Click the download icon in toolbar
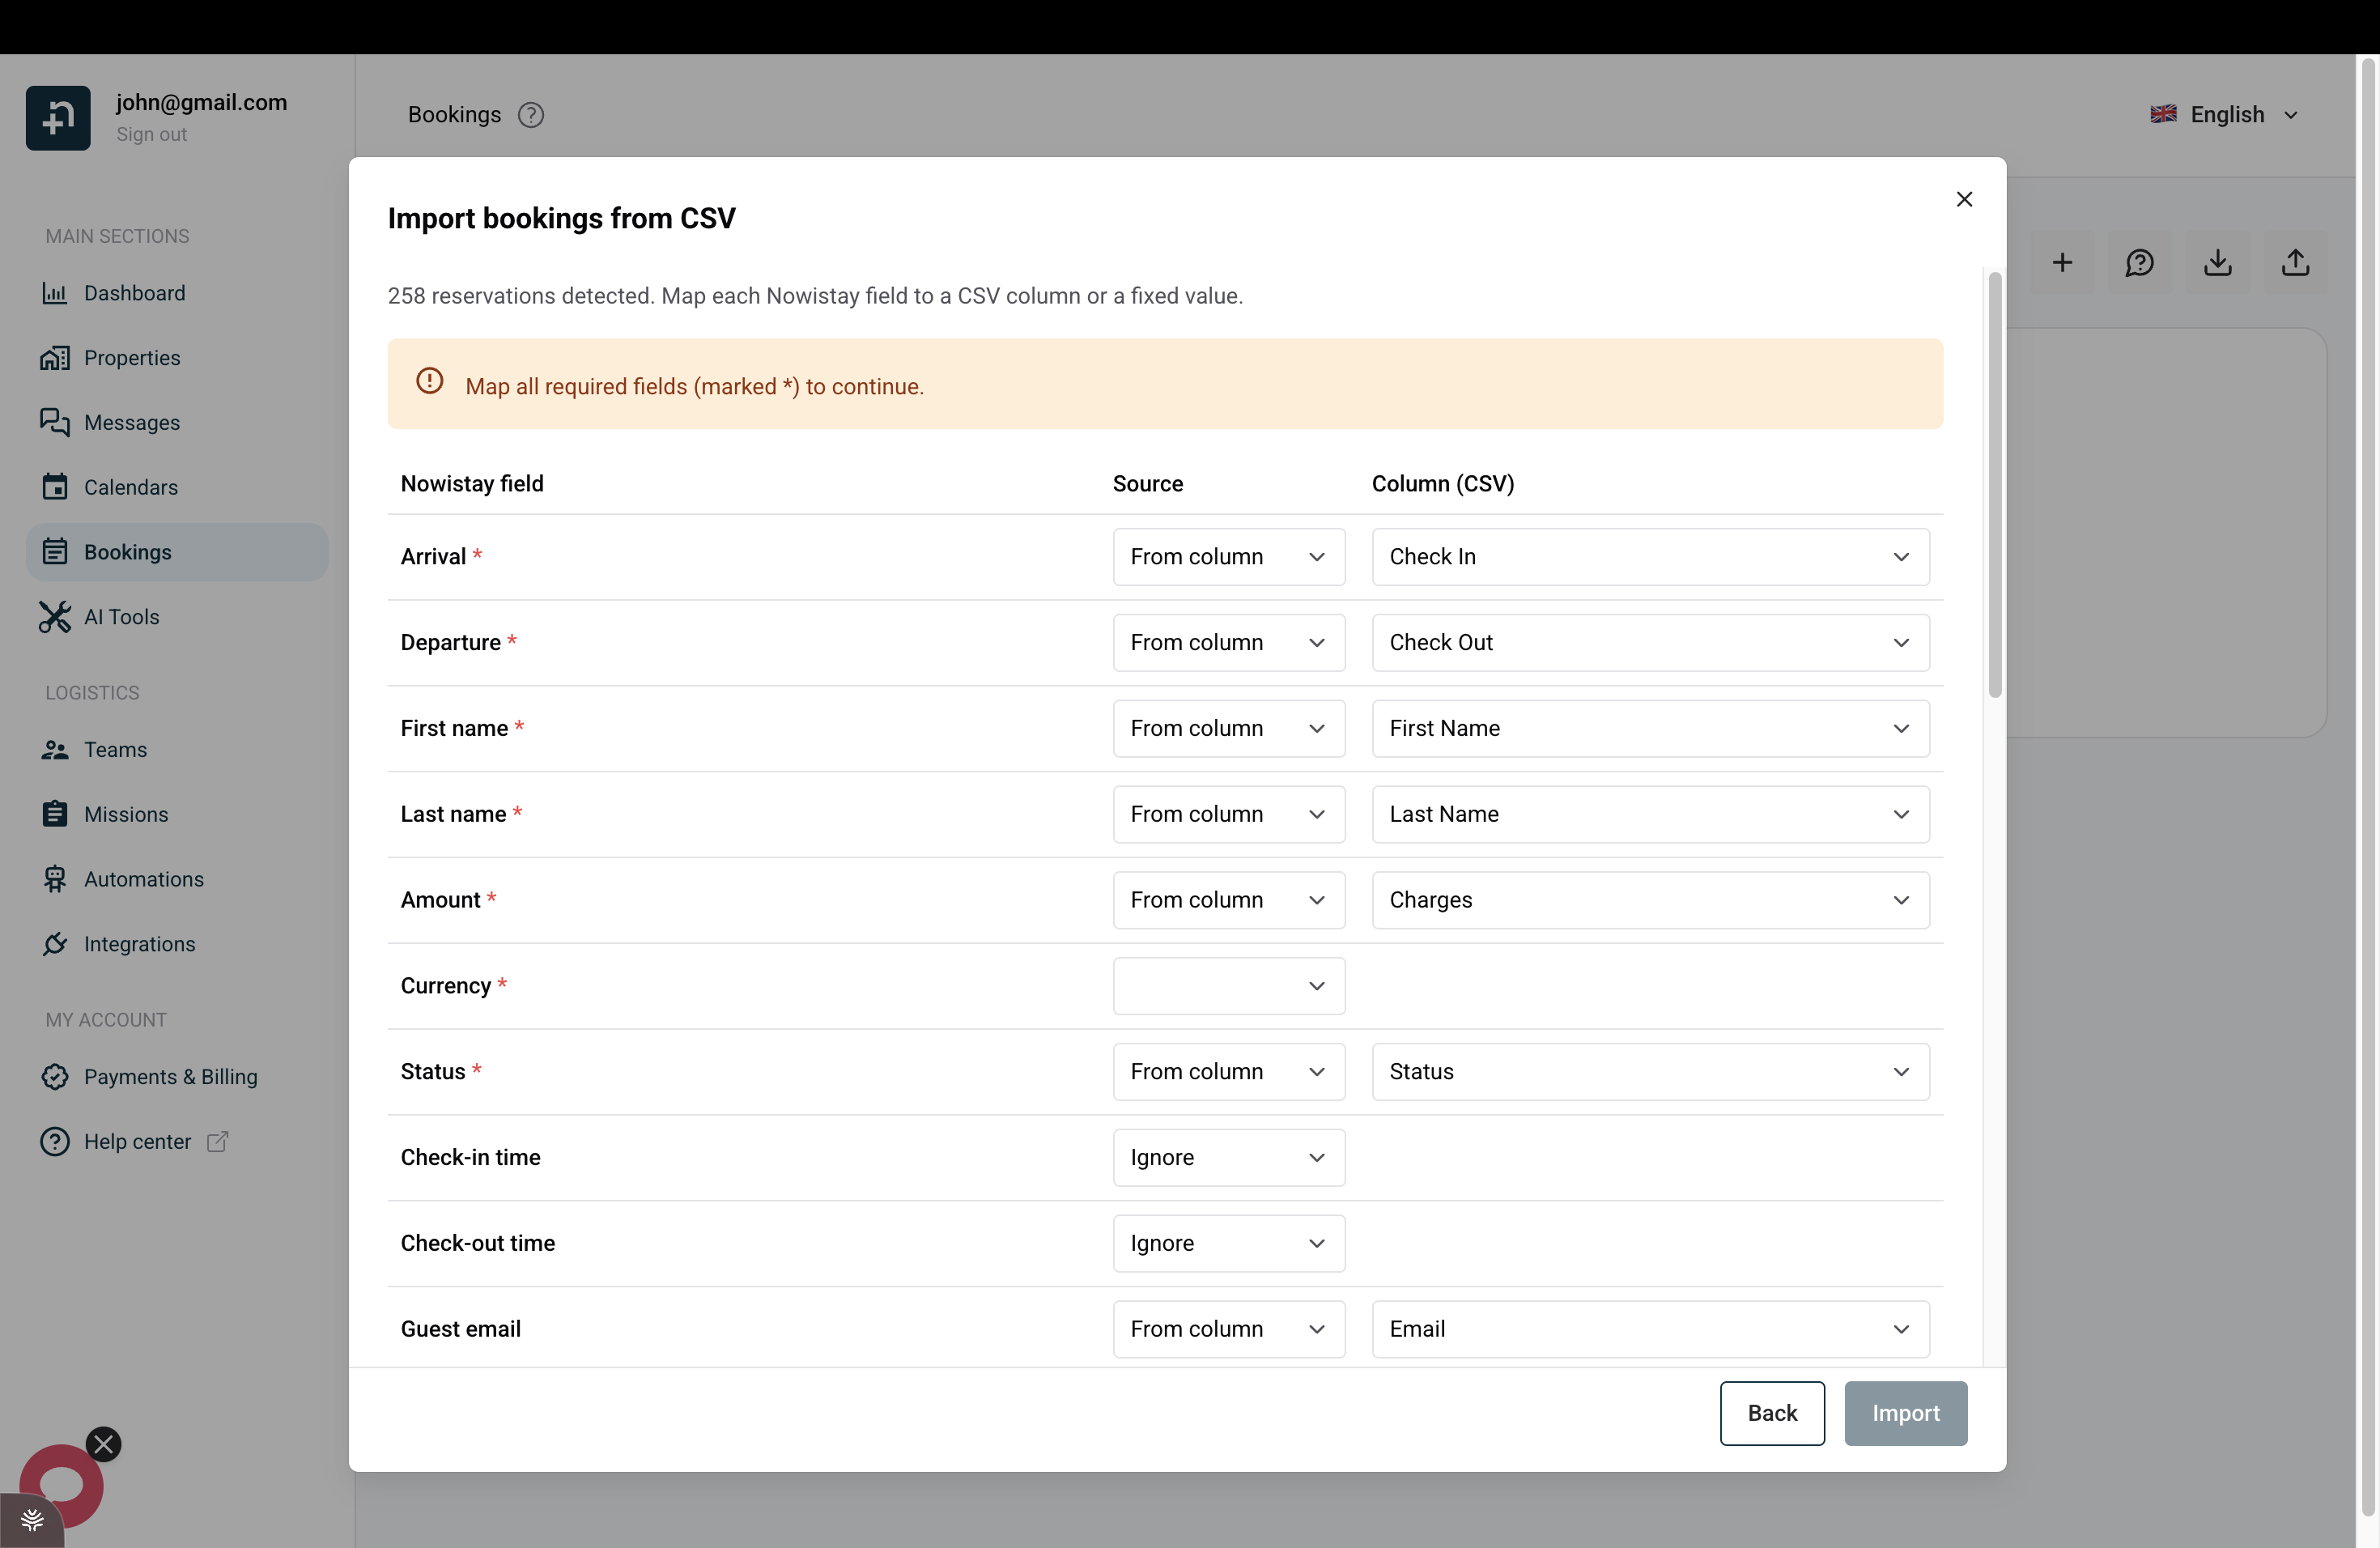The width and height of the screenshot is (2380, 1548). pos(2217,263)
